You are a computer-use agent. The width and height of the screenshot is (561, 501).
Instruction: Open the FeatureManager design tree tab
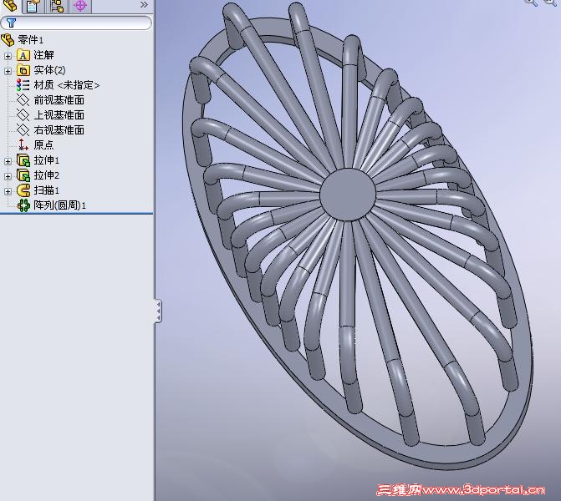(x=11, y=6)
